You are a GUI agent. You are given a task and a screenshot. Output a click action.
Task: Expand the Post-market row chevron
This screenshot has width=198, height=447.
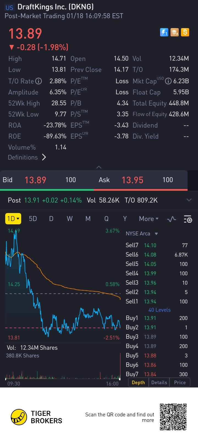pyautogui.click(x=189, y=200)
